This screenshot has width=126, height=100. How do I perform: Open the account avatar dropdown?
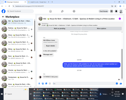click(121, 11)
